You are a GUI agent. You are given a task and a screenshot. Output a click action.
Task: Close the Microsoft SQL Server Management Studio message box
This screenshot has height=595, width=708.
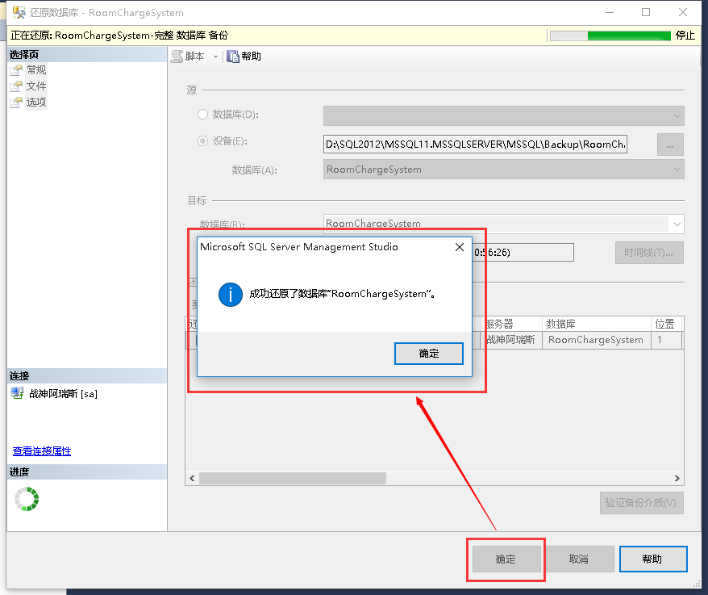pyautogui.click(x=460, y=247)
